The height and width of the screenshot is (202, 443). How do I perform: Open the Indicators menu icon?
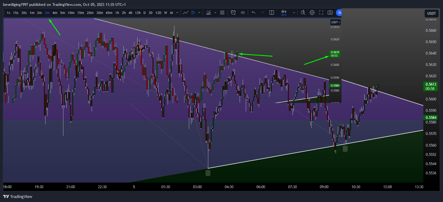209,13
